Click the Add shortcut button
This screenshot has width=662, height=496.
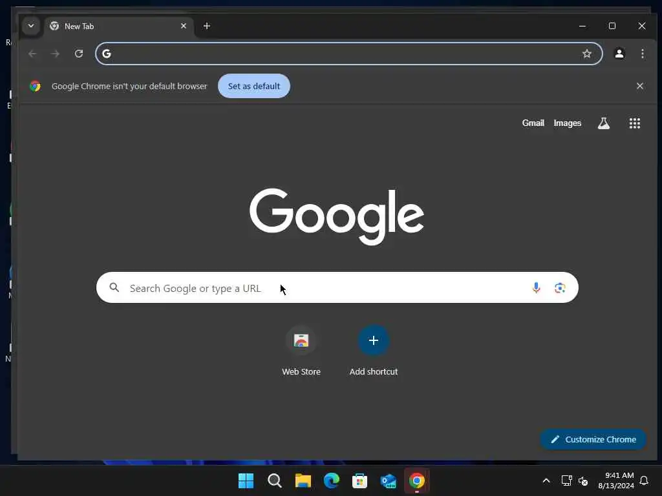click(x=373, y=351)
